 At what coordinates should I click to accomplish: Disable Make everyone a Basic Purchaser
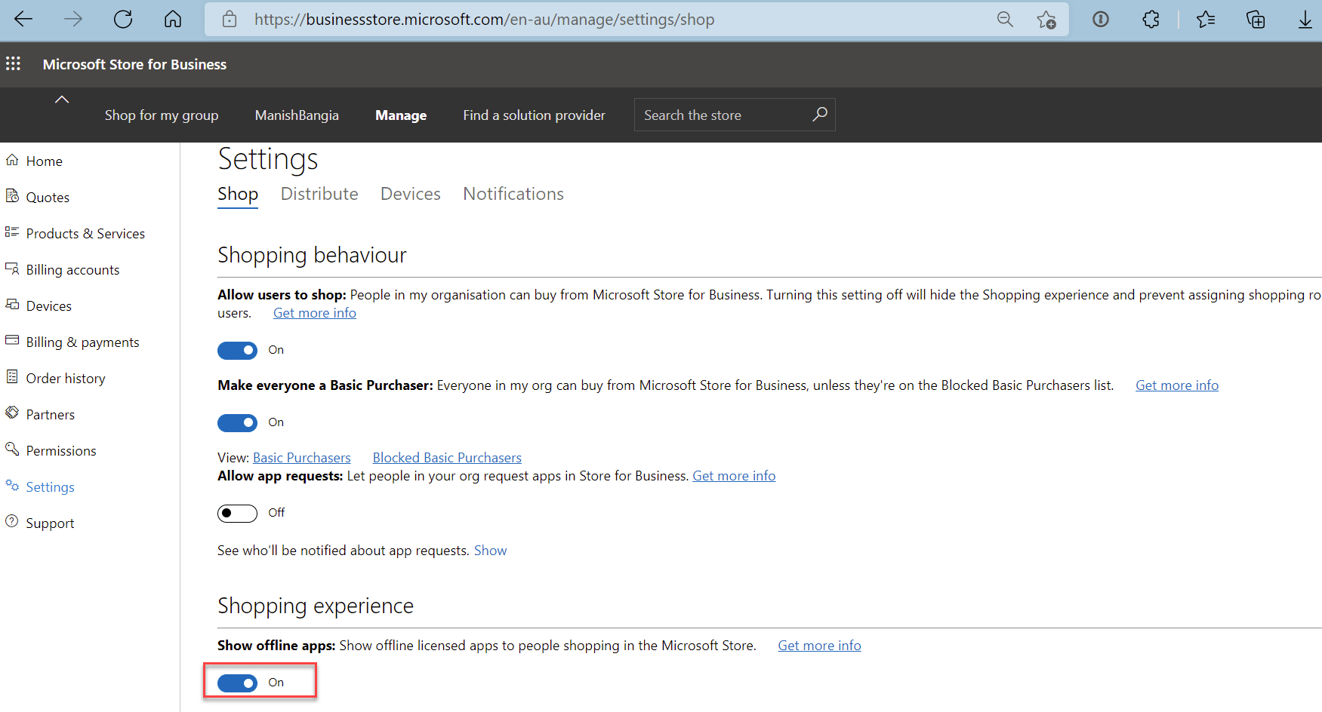tap(237, 422)
